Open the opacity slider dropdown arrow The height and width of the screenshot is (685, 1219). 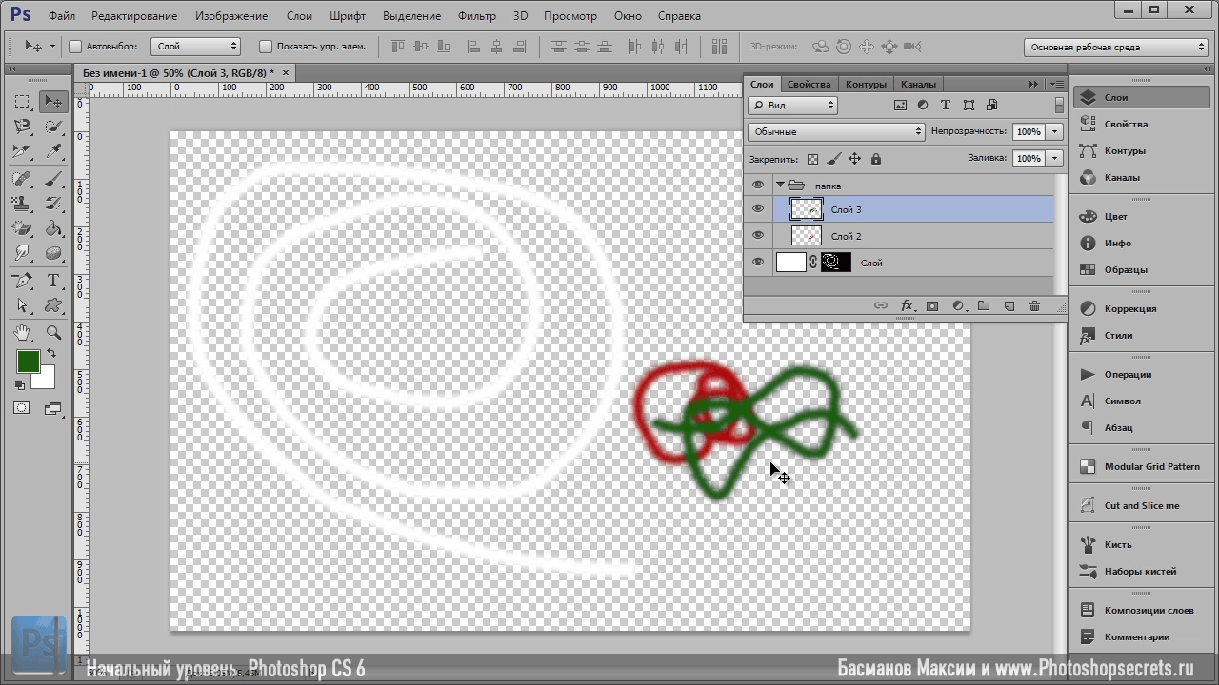[x=1055, y=132]
